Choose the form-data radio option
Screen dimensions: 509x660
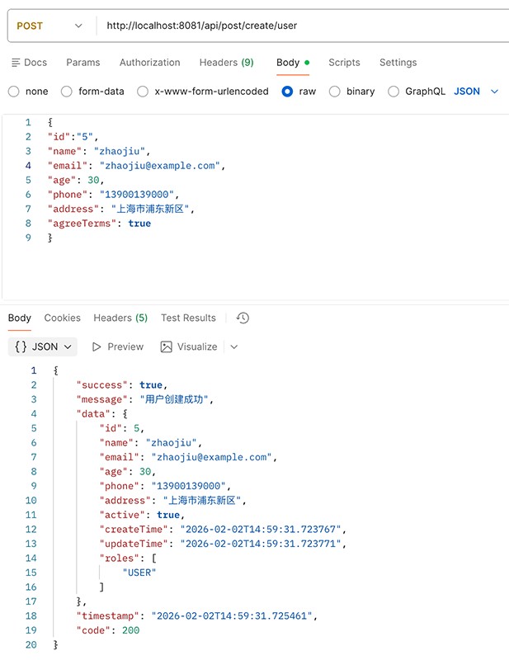point(67,92)
